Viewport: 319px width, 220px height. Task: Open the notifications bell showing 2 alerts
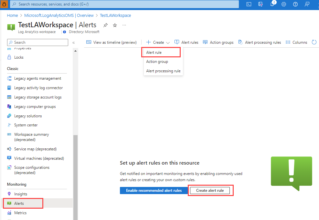click(x=272, y=4)
